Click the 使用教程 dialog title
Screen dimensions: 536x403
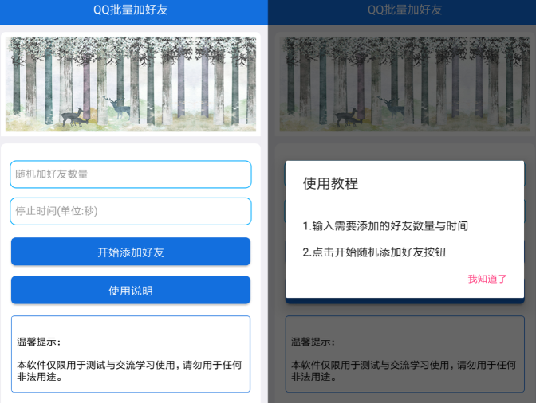(x=330, y=183)
